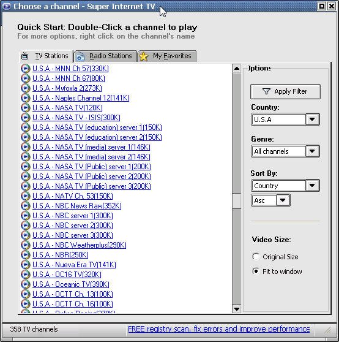
Task: Click play icon beside NBR(250K)
Action: (x=25, y=255)
